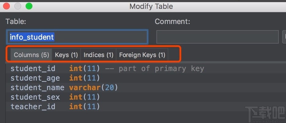This screenshot has width=286, height=123.
Task: Select the teacher_id column name
Action: pyautogui.click(x=33, y=107)
